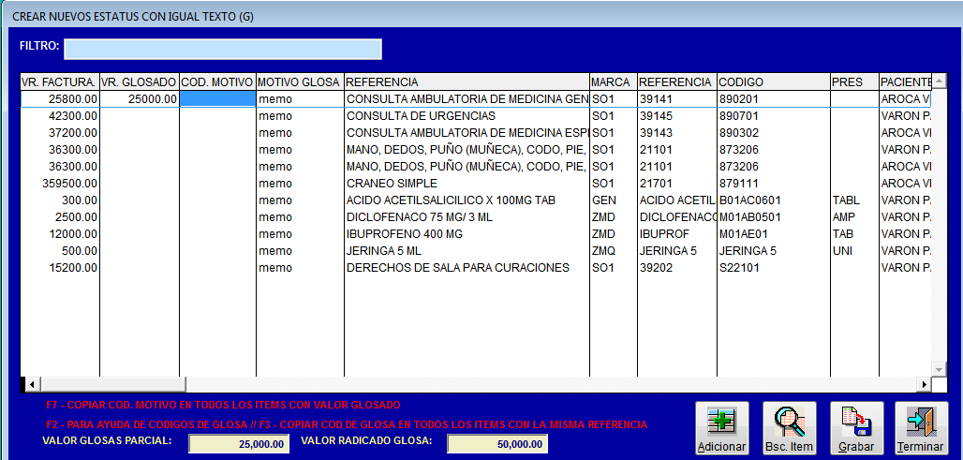Select the 15200.00 factura value cell
Image resolution: width=963 pixels, height=460 pixels.
pyautogui.click(x=60, y=268)
